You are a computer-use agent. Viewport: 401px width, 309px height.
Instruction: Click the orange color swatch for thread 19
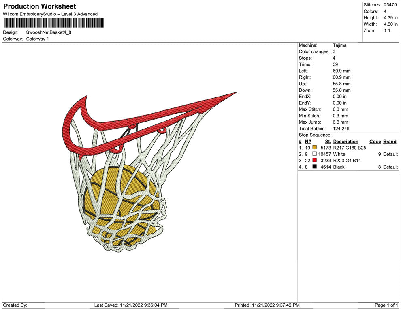click(315, 148)
